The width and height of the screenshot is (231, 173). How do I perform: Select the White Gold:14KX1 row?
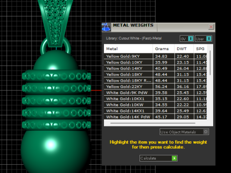pos(155,111)
